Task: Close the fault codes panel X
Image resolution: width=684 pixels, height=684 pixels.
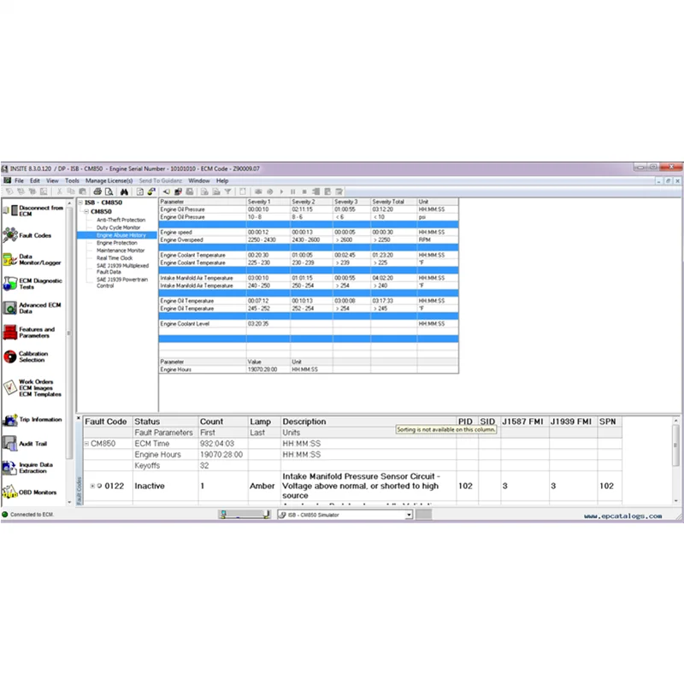Action: tap(79, 418)
